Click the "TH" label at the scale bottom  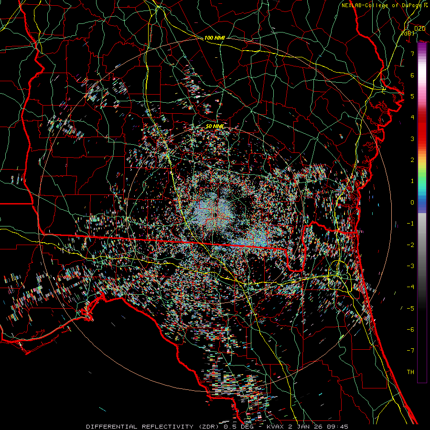[410, 372]
